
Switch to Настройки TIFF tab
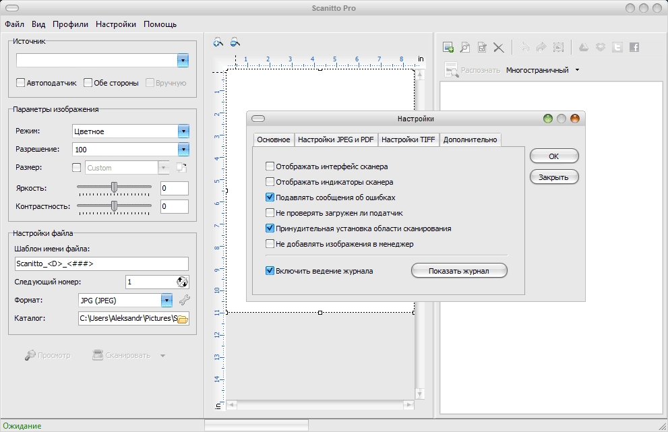pyautogui.click(x=408, y=140)
